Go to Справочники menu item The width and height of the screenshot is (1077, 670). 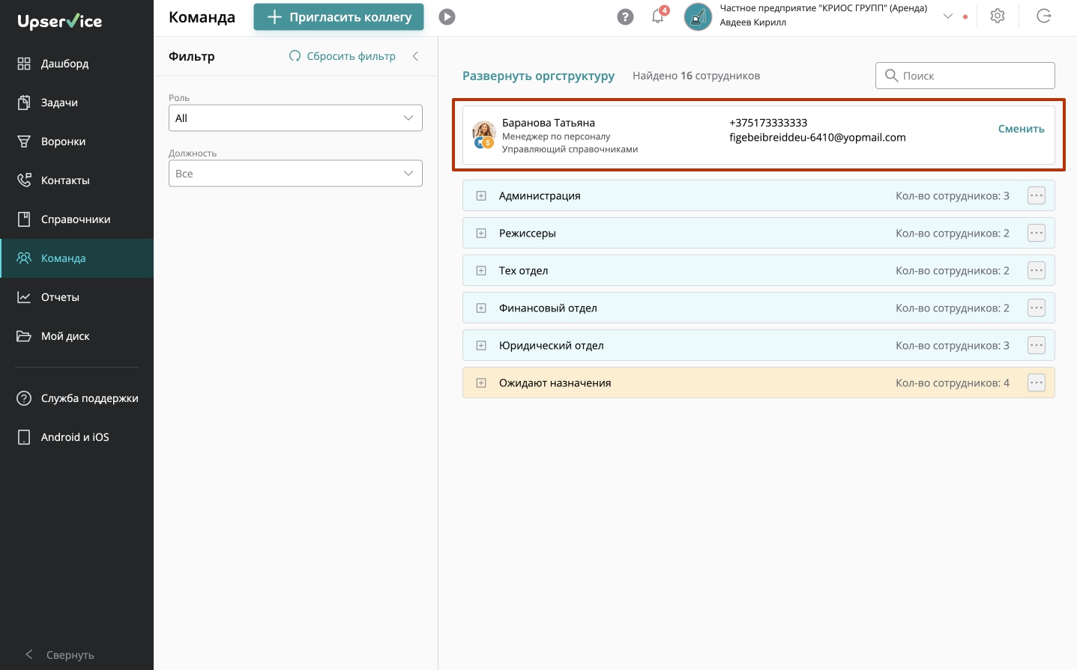coord(76,219)
